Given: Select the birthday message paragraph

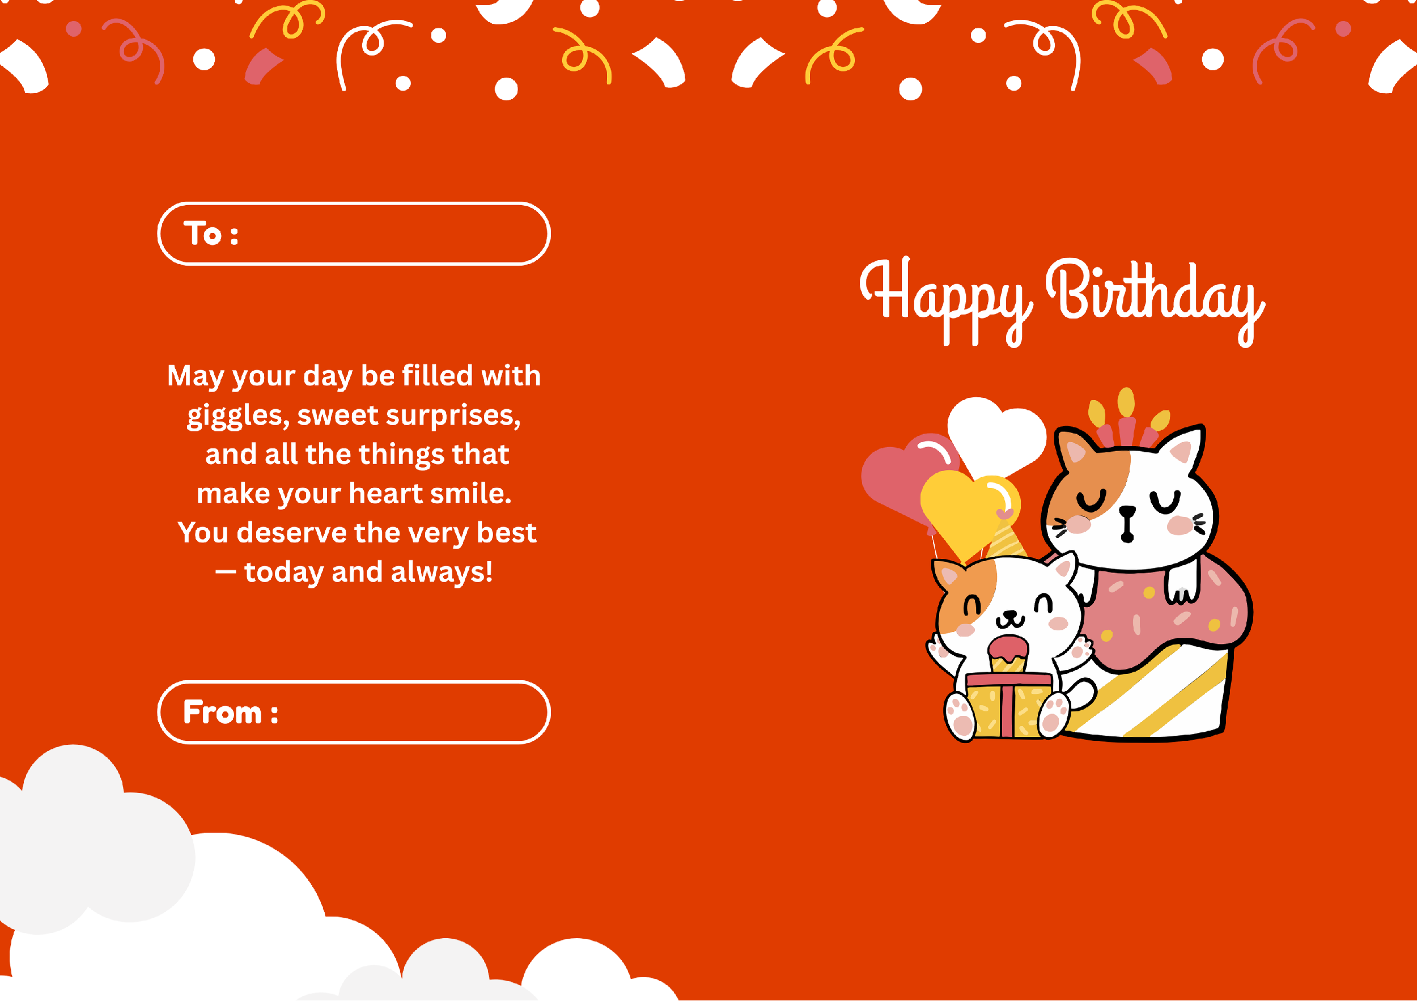Looking at the screenshot, I should [x=354, y=474].
